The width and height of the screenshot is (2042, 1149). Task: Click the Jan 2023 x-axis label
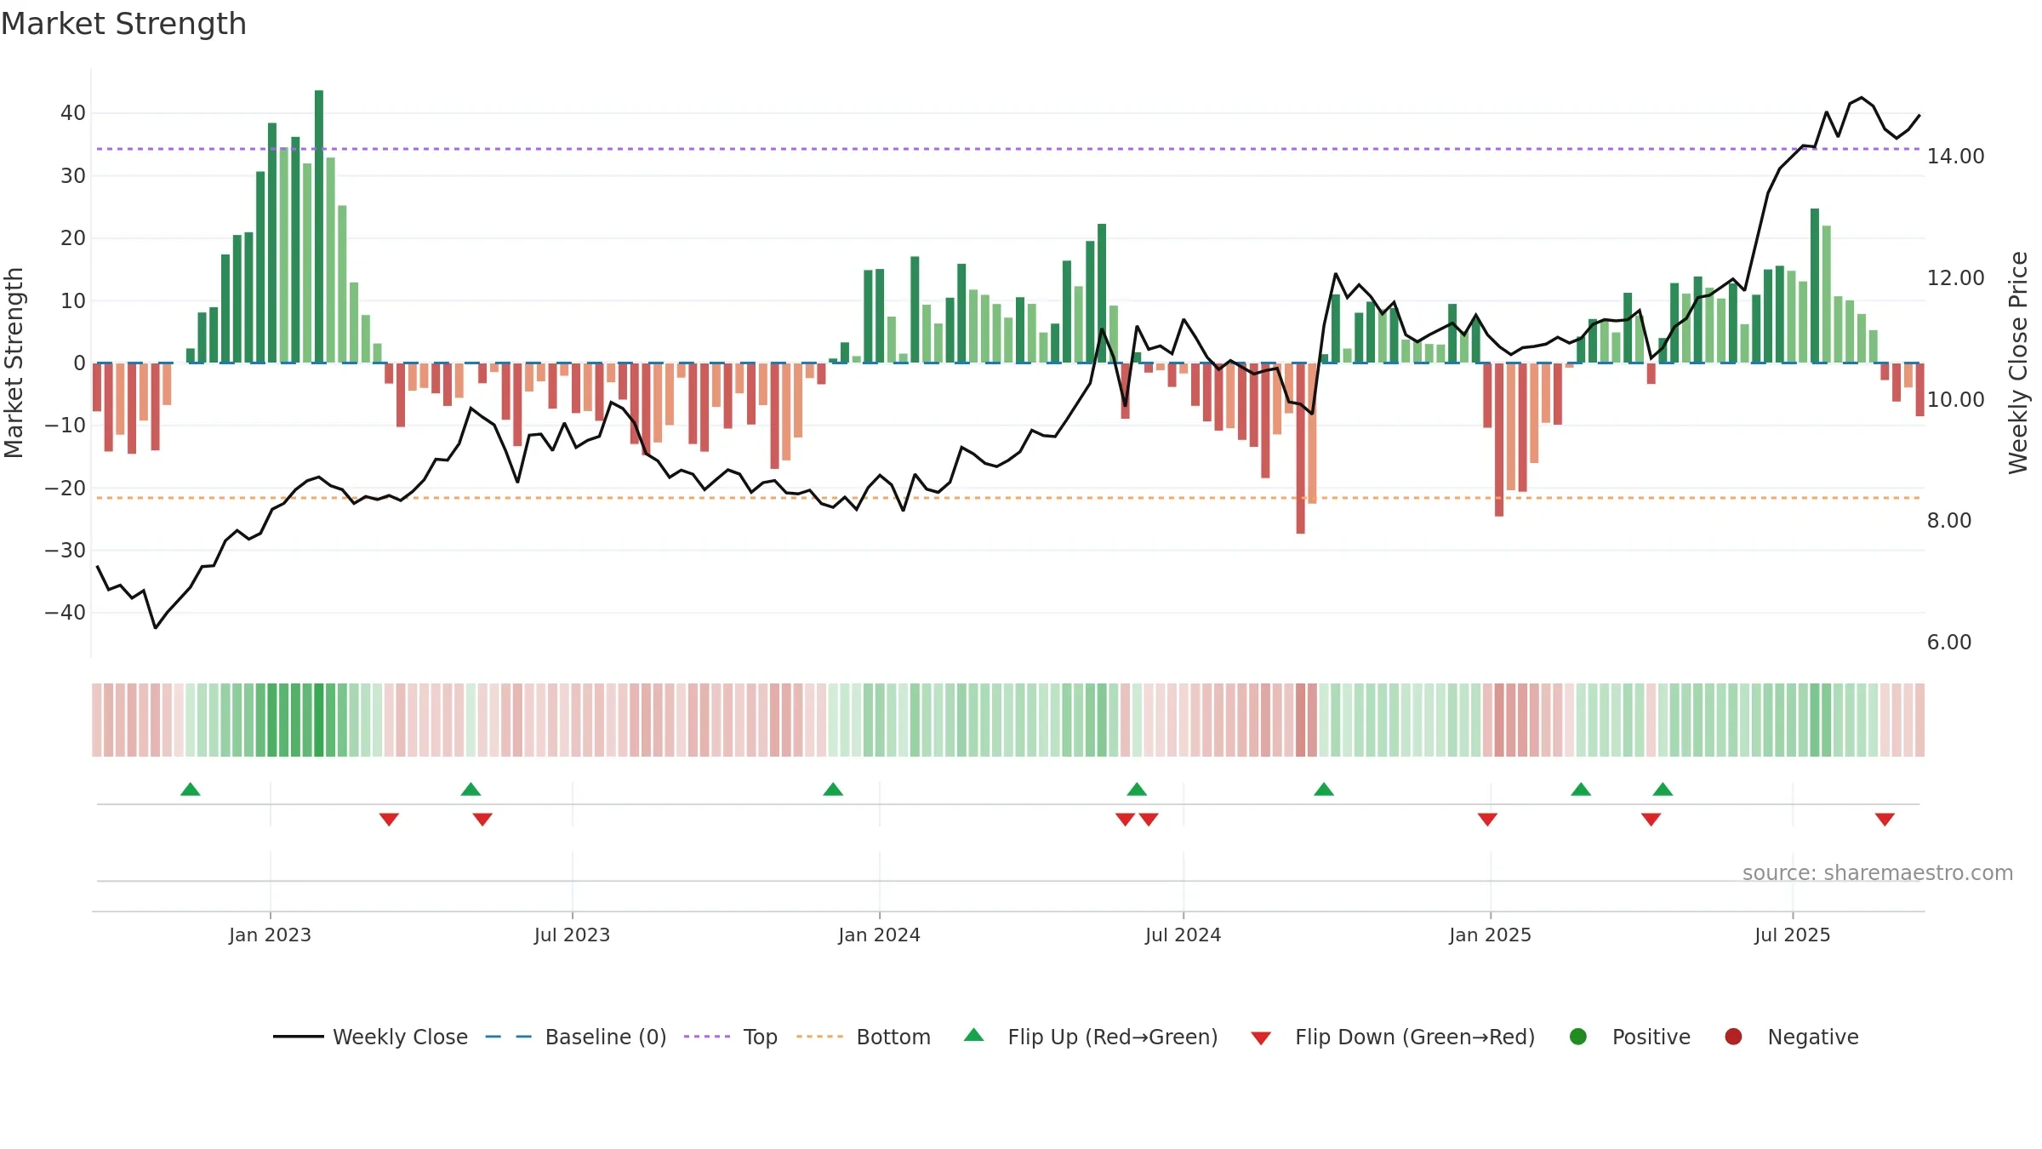pyautogui.click(x=270, y=935)
